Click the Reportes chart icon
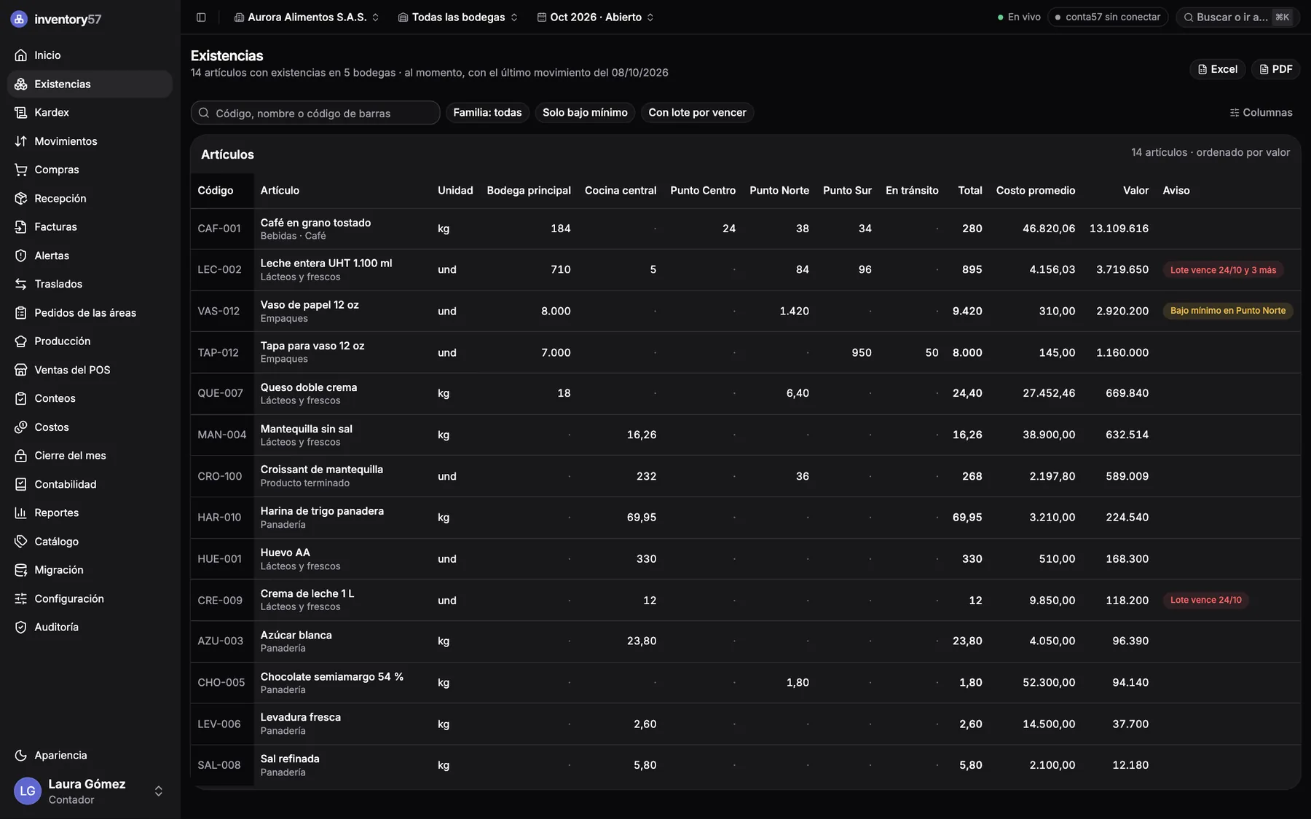Screen dimensions: 1311x819 pyautogui.click(x=20, y=513)
